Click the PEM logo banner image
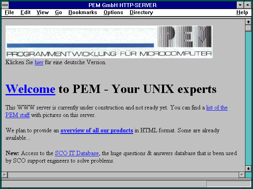This screenshot has width=253, height=189. pyautogui.click(x=109, y=42)
